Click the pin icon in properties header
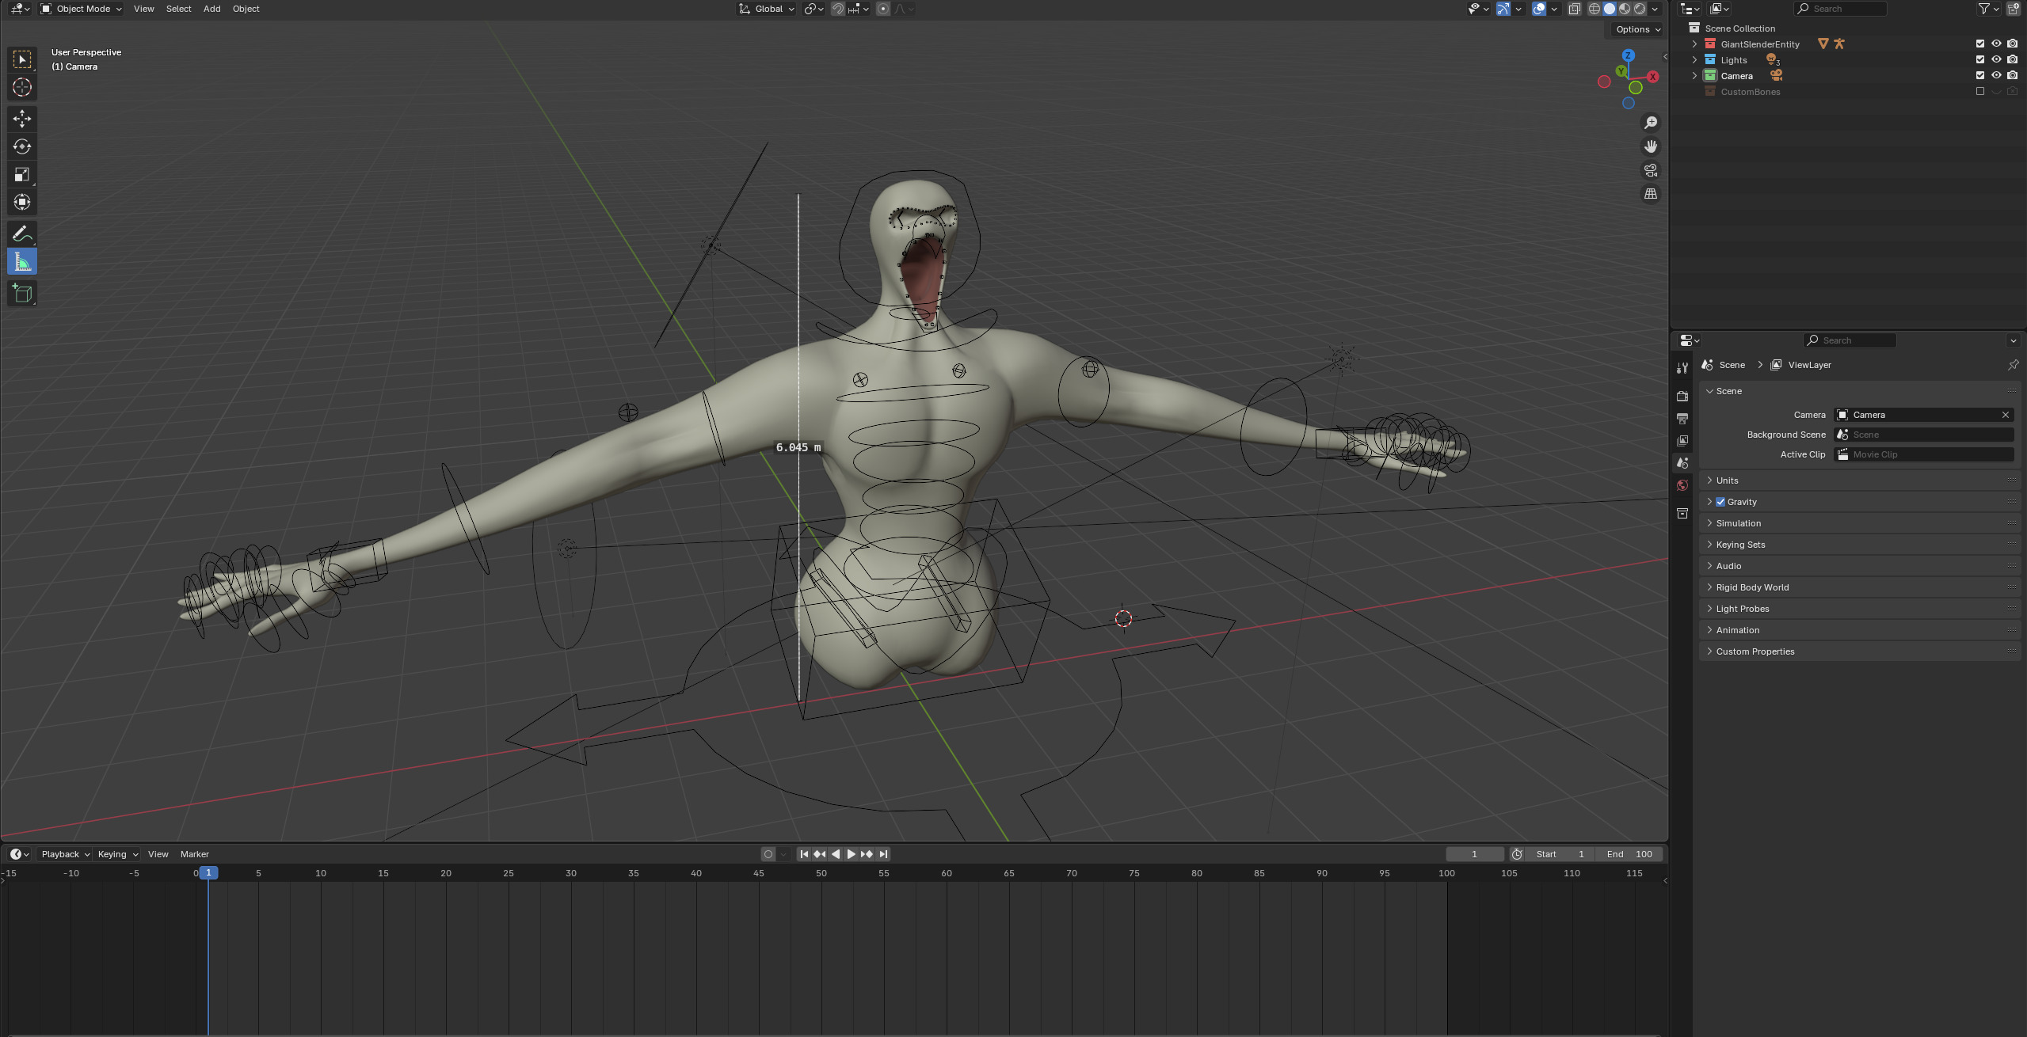This screenshot has height=1037, width=2027. (2013, 365)
